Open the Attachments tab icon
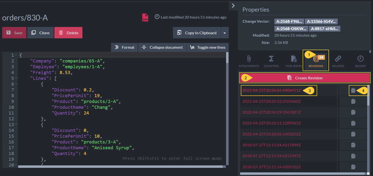Image resolution: width=373 pixels, height=176 pixels. tap(249, 61)
